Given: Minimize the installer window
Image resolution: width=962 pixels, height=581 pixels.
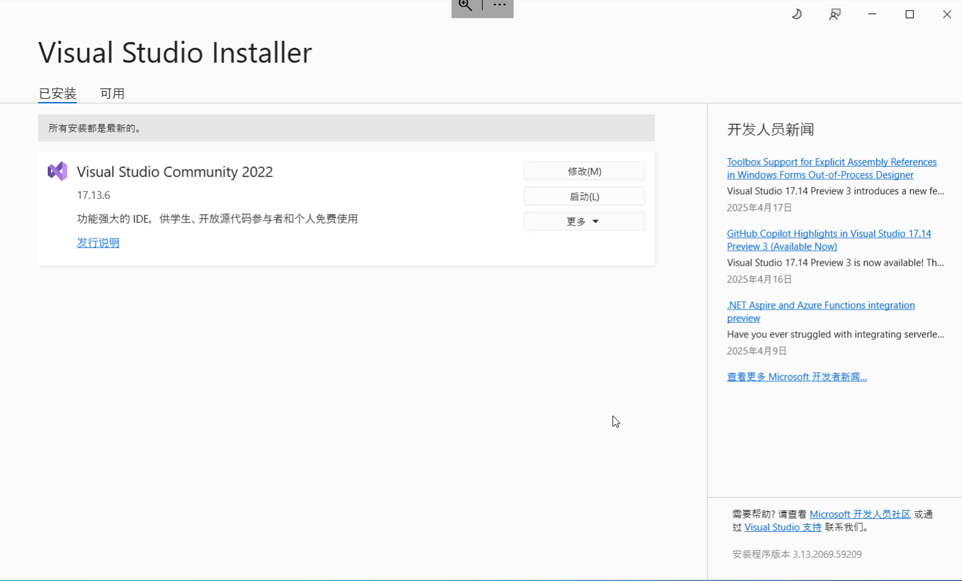Looking at the screenshot, I should click(x=872, y=14).
